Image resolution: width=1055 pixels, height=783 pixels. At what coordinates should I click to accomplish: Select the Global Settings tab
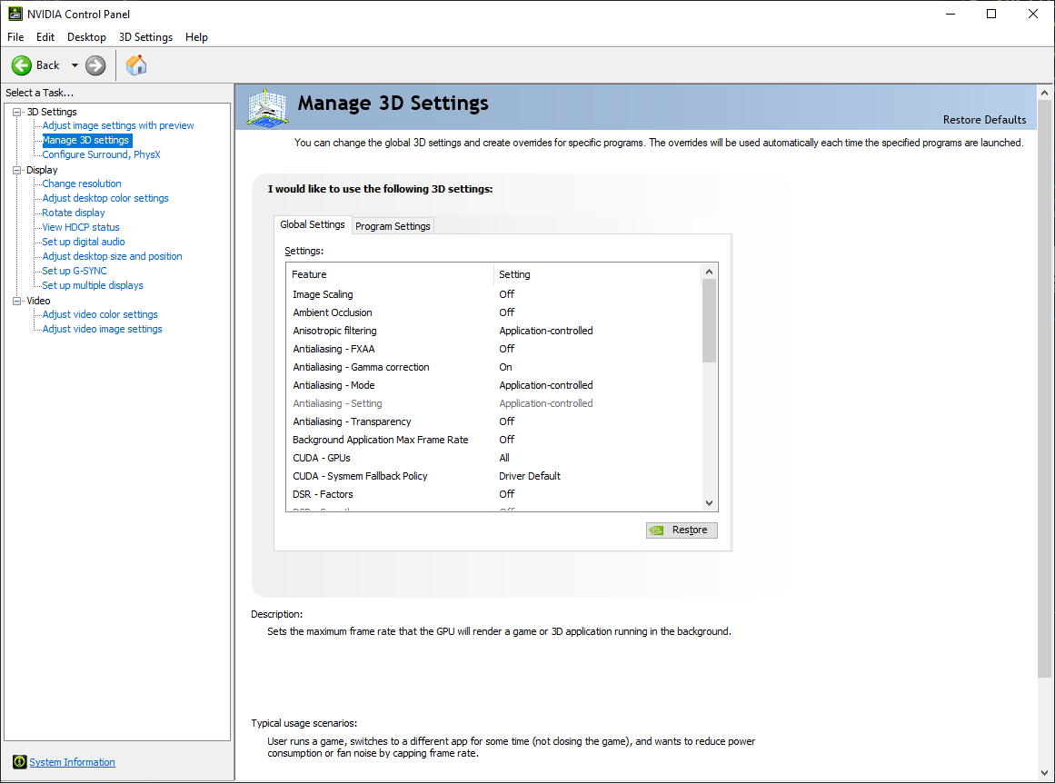click(x=313, y=224)
